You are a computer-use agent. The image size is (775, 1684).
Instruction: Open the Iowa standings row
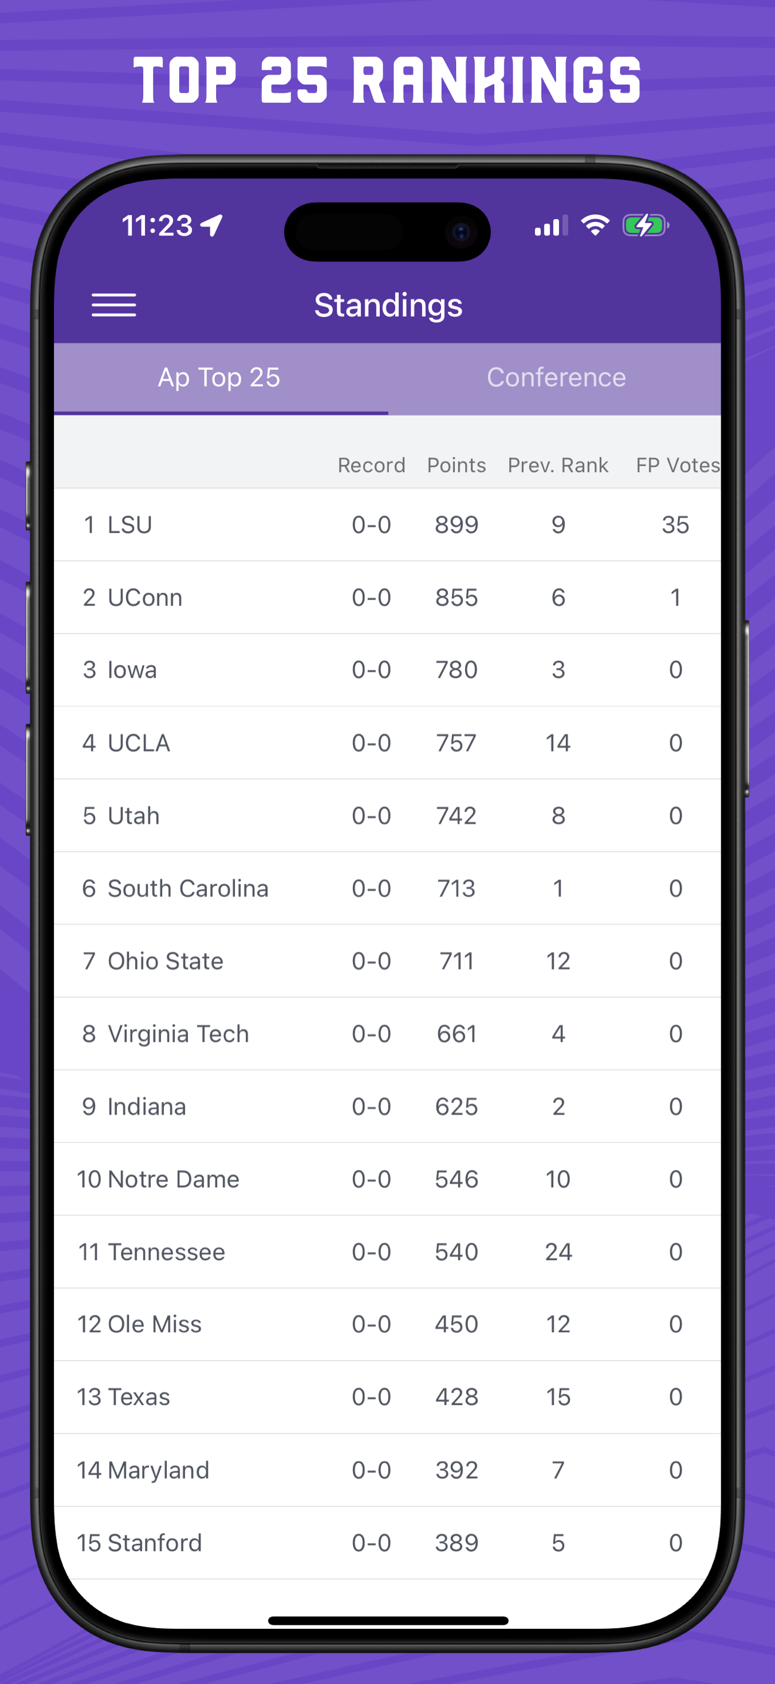pyautogui.click(x=387, y=670)
